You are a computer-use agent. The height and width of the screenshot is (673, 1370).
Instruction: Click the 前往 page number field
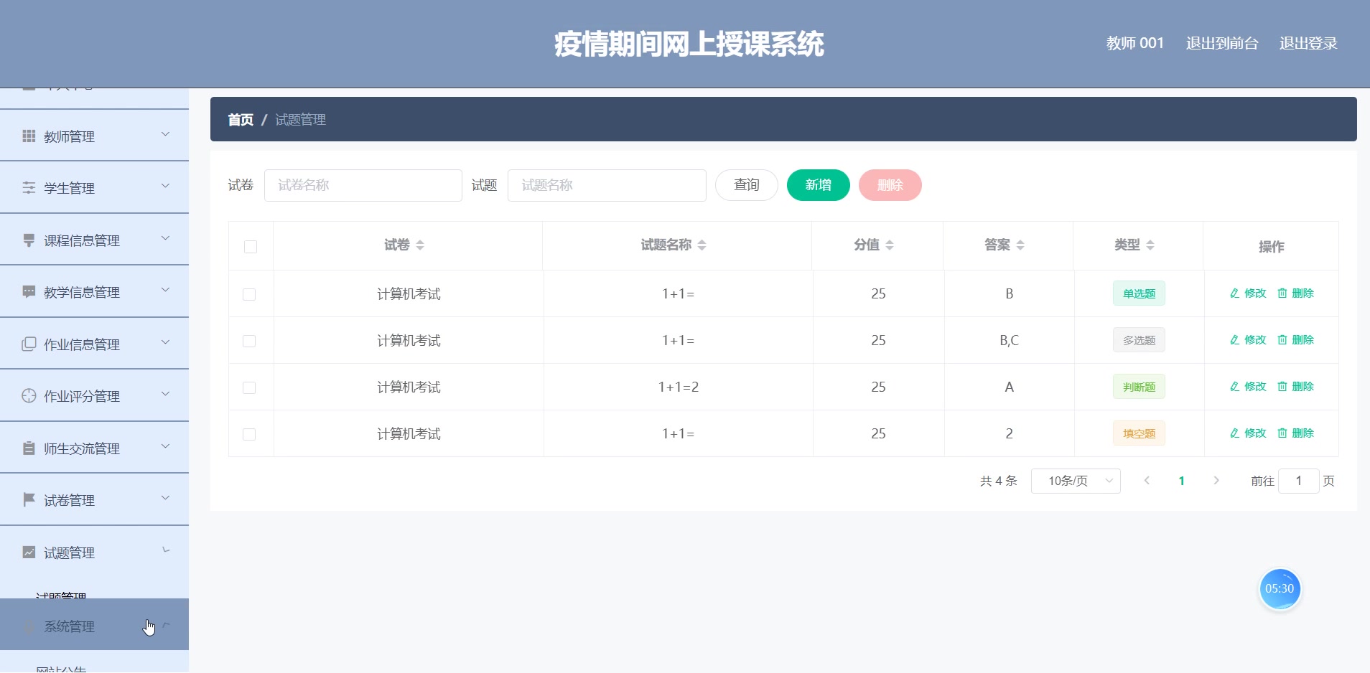click(1299, 481)
